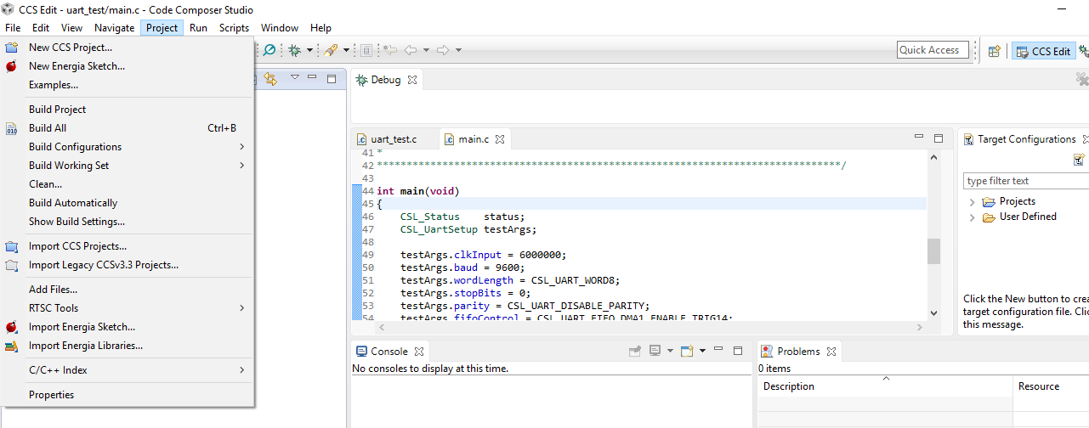
Task: Click the editor scroll-down arrow
Action: (933, 313)
